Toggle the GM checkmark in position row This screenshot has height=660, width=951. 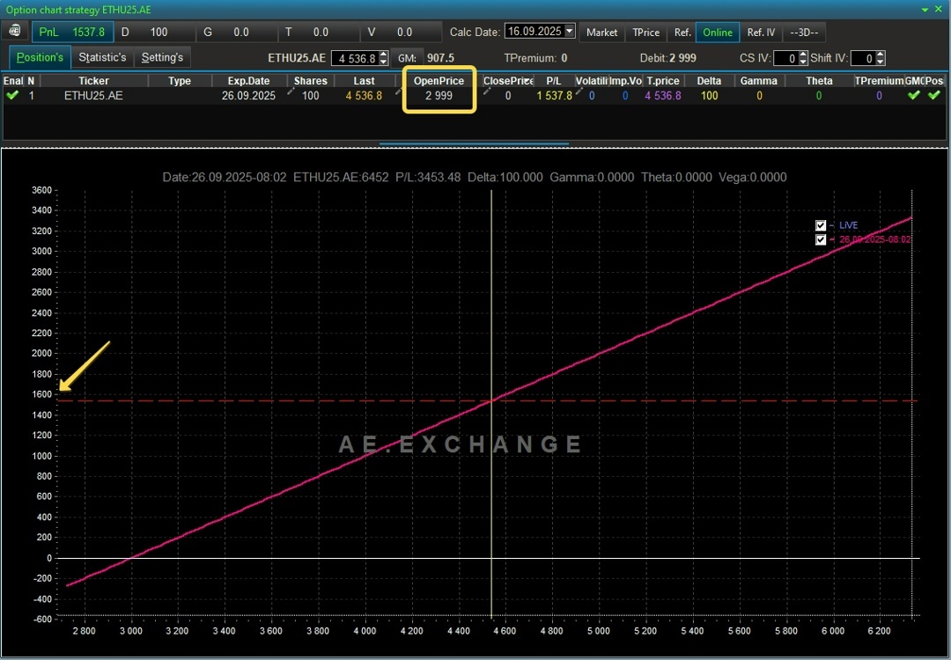tap(913, 95)
